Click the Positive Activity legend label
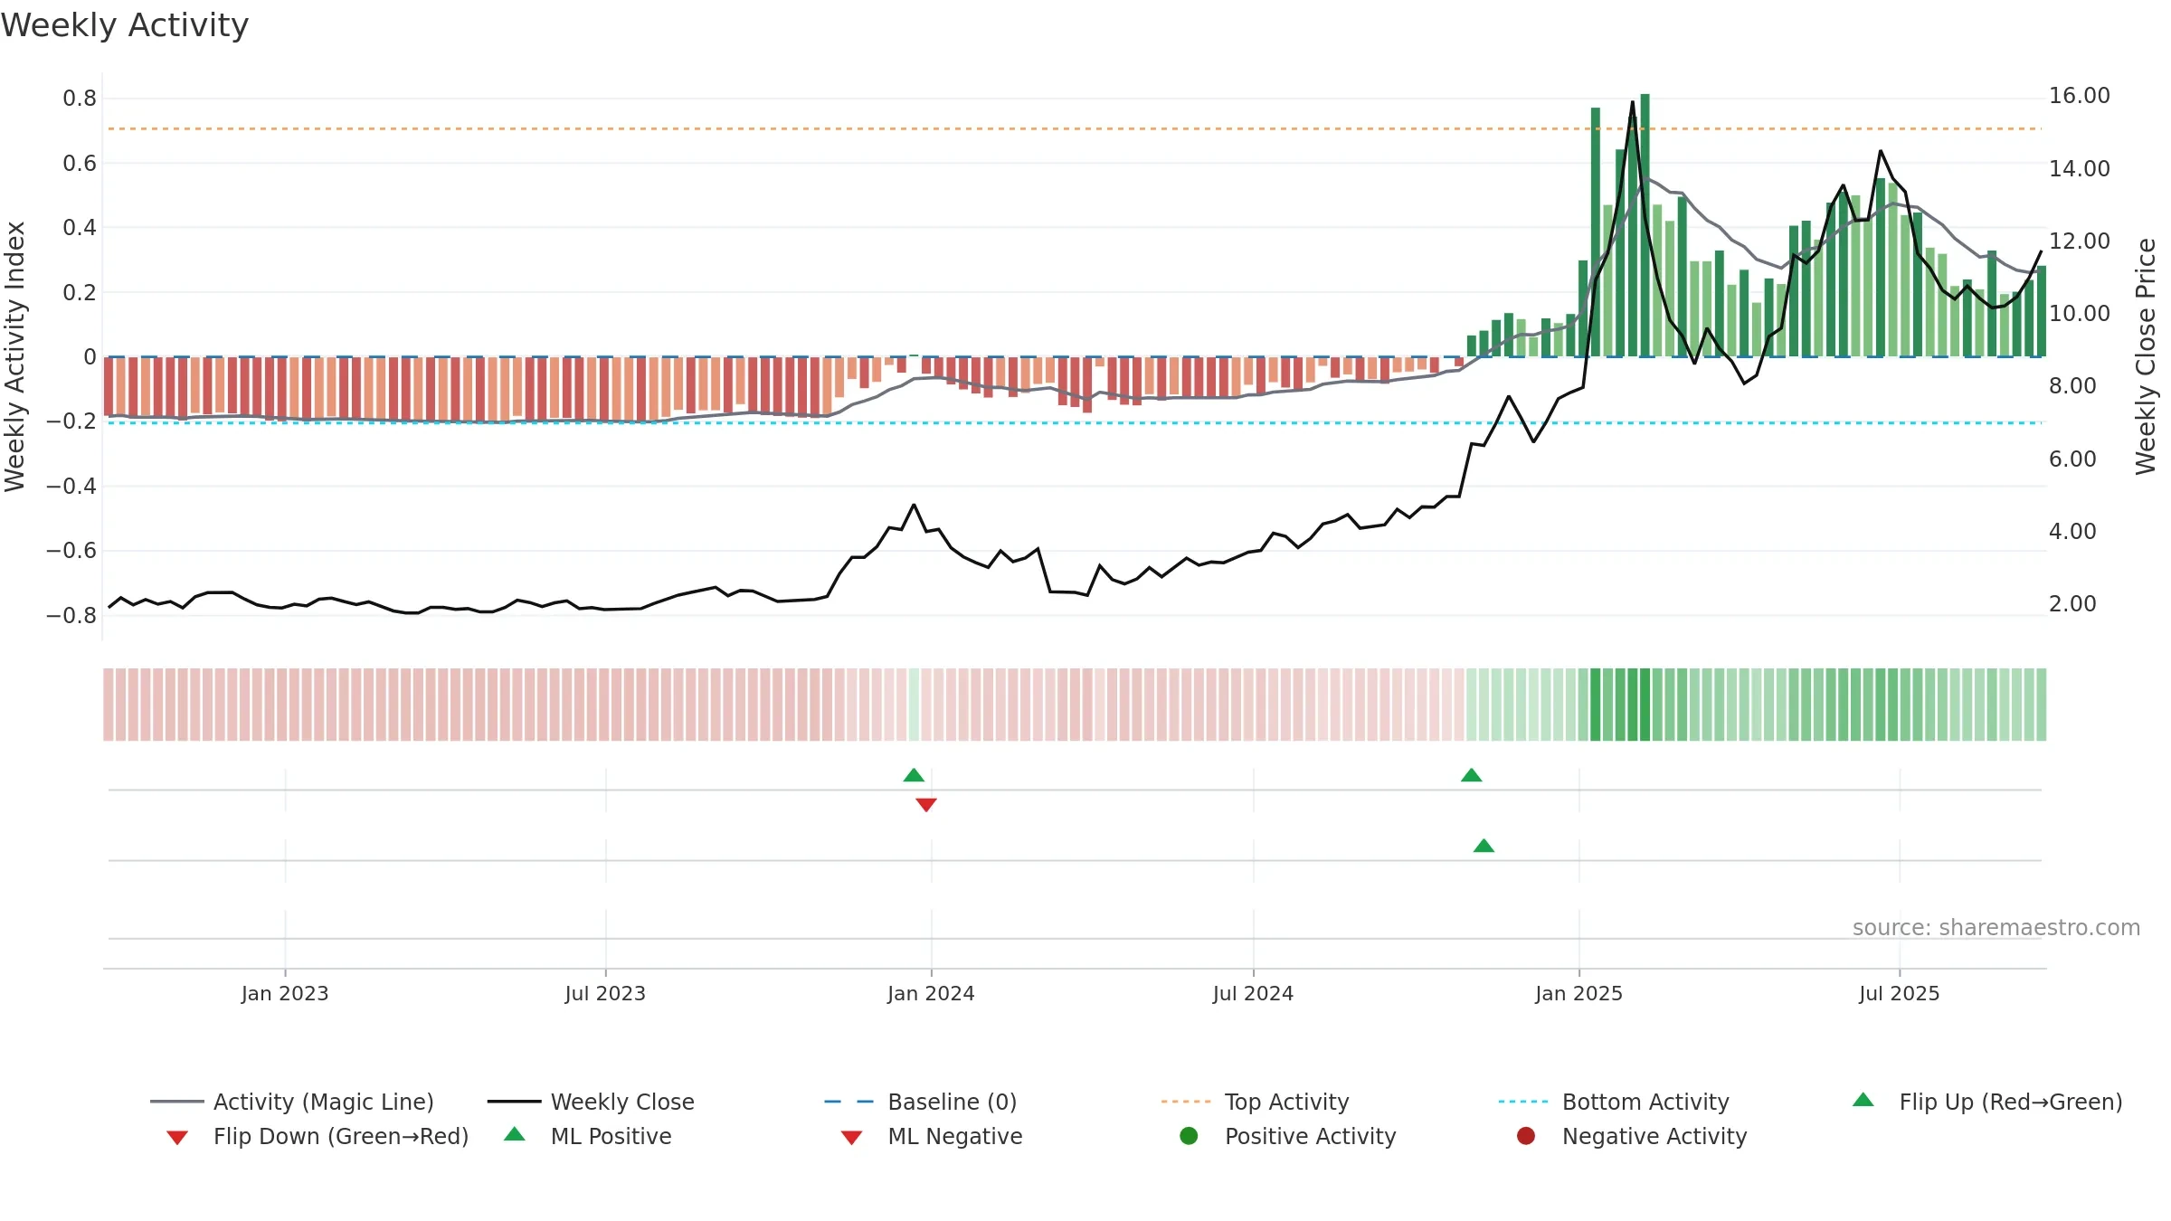The height and width of the screenshot is (1221, 2171). (1311, 1136)
